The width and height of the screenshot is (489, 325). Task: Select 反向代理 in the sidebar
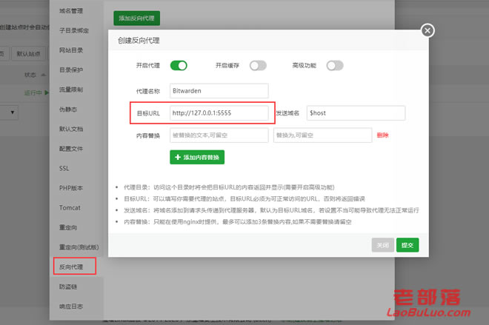click(71, 267)
